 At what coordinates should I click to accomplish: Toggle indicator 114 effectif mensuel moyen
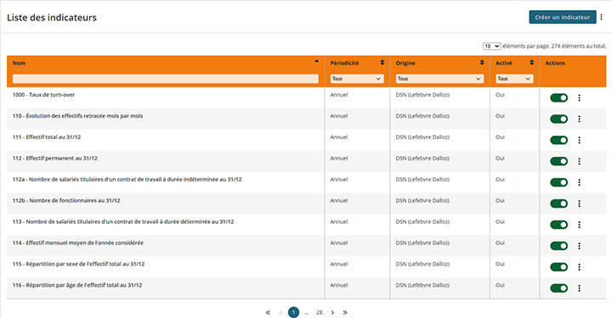[x=559, y=246]
